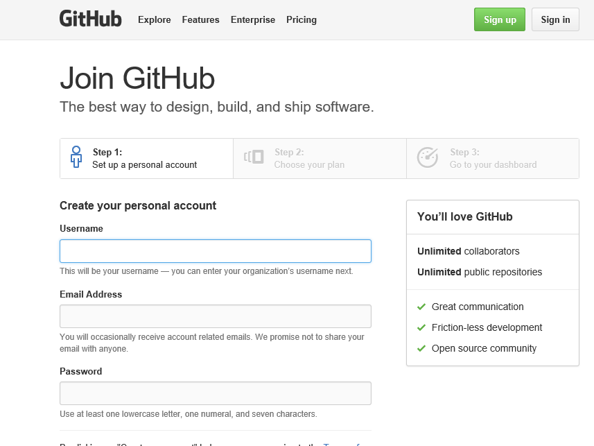Viewport: 594px width, 446px height.
Task: Go to the Features page
Action: 200,19
